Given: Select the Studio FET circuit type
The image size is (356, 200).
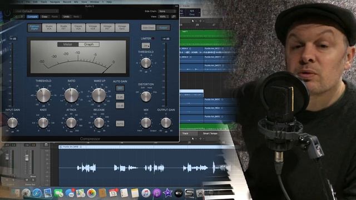Looking at the screenshot, I should pos(63,28).
